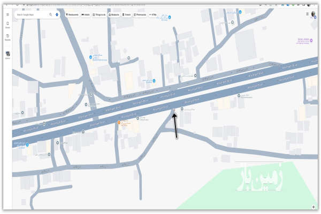Filter map by Restaurants chip
This screenshot has height=214, width=321.
tap(72, 15)
